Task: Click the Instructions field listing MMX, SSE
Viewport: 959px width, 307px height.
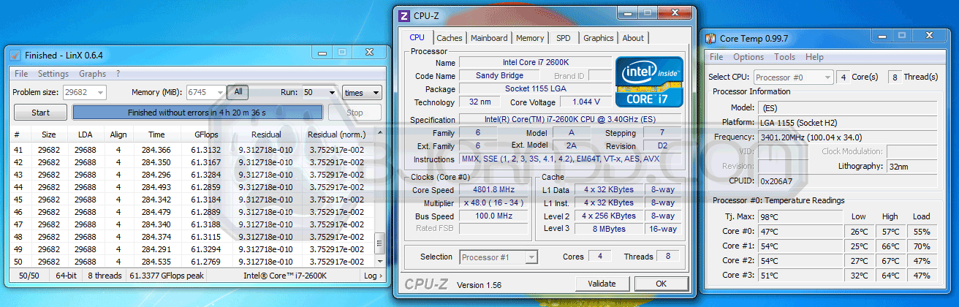Action: (570, 159)
